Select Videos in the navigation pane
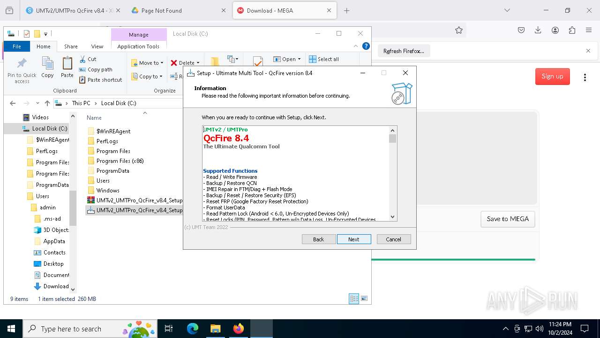Image resolution: width=600 pixels, height=338 pixels. (x=40, y=117)
